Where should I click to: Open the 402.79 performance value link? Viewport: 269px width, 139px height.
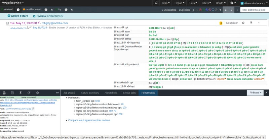112,111
